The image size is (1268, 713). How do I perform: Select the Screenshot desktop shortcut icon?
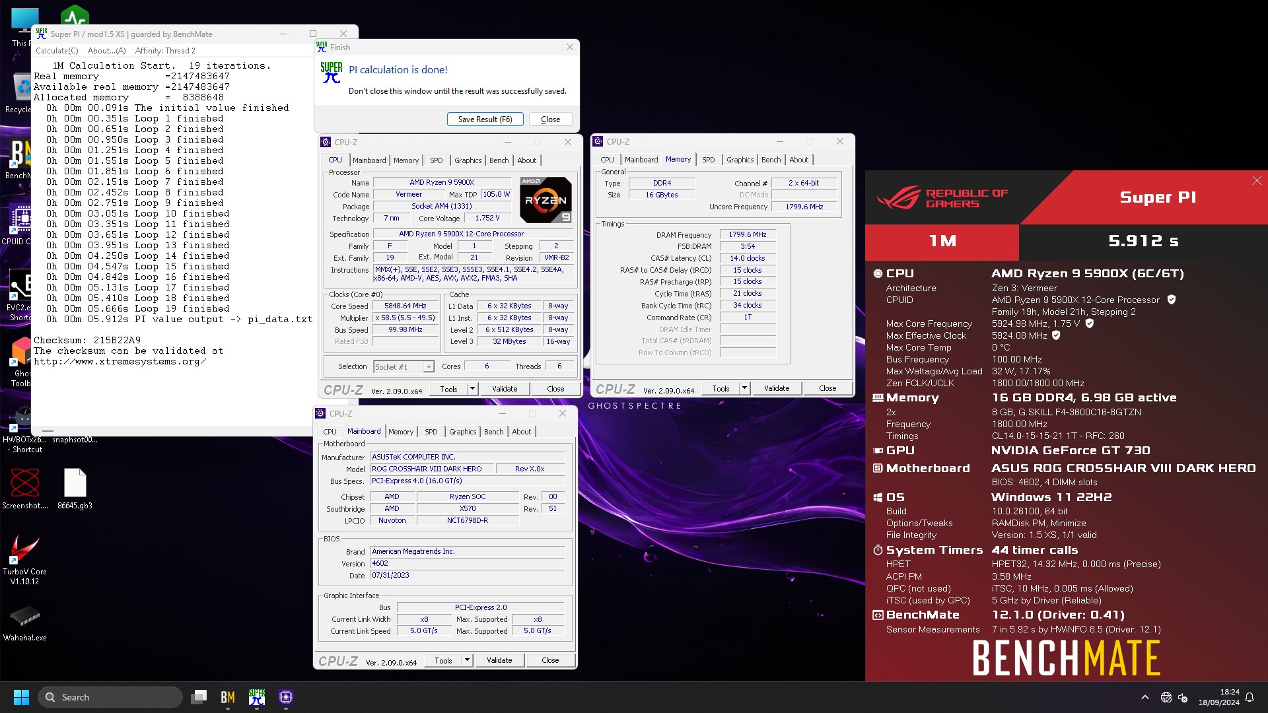[24, 489]
